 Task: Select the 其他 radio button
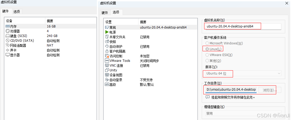point(207,61)
